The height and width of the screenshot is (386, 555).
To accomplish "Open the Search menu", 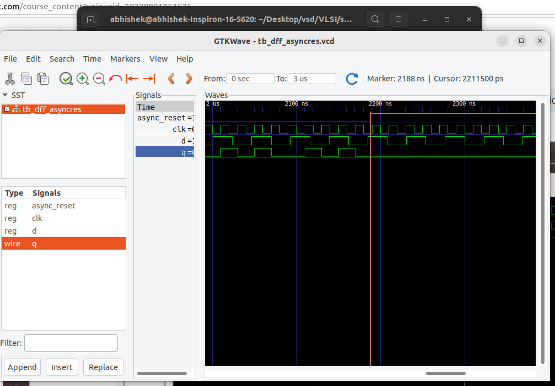I will (x=62, y=59).
